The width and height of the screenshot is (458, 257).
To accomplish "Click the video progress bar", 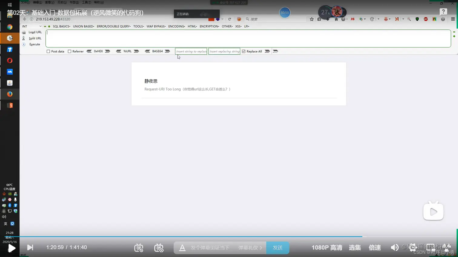I will point(229,236).
